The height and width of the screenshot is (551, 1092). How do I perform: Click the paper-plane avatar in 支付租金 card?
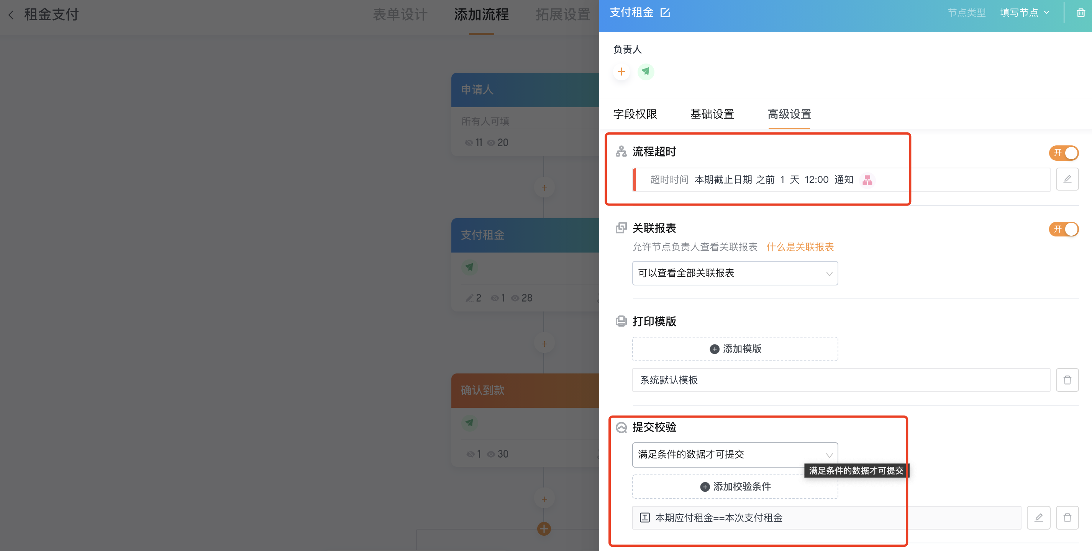click(469, 267)
